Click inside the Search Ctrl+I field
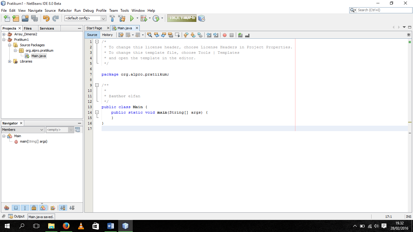This screenshot has height=232, width=413. click(x=380, y=10)
